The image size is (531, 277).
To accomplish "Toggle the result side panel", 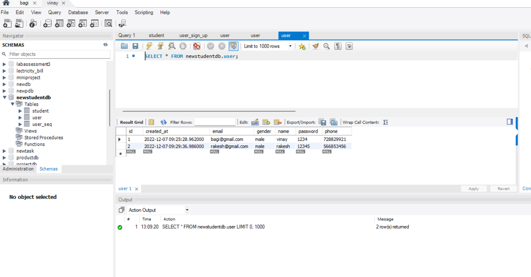I will [x=510, y=122].
